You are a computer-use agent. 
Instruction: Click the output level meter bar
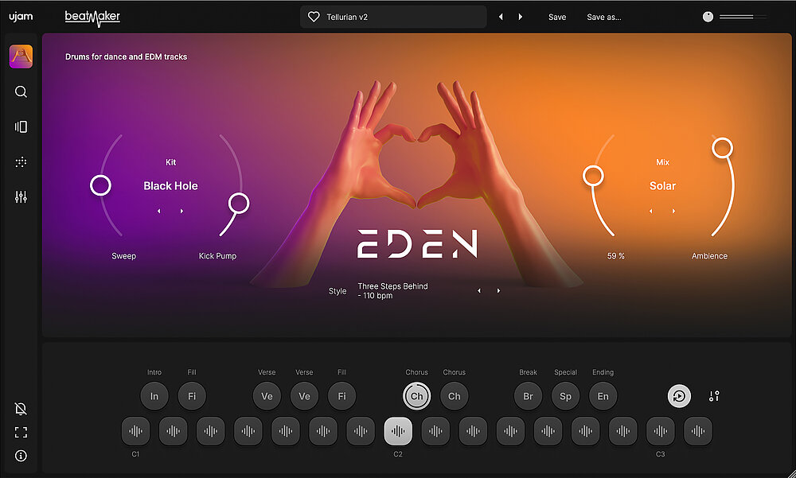pos(743,17)
